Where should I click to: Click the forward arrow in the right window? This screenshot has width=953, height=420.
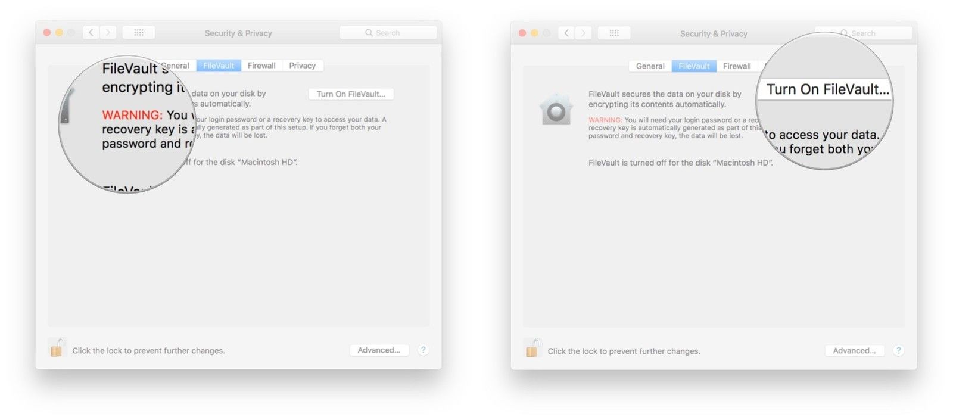(x=583, y=33)
